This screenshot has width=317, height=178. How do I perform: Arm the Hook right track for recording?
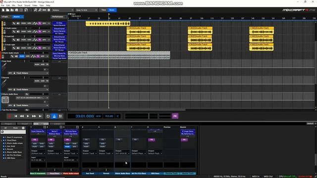coord(44,48)
